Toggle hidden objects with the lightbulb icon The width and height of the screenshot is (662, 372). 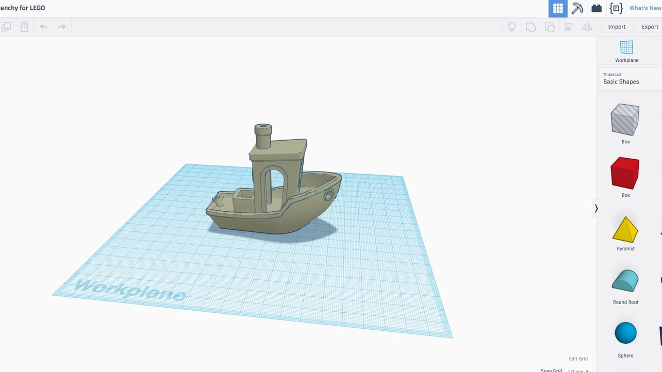click(x=511, y=27)
